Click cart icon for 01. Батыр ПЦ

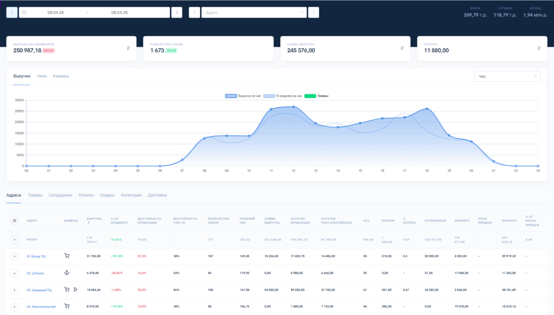click(x=67, y=256)
